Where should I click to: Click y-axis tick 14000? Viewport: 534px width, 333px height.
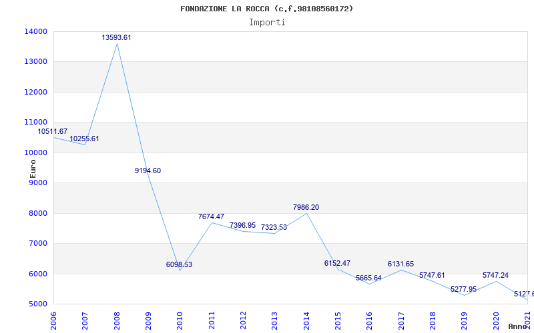tap(35, 31)
